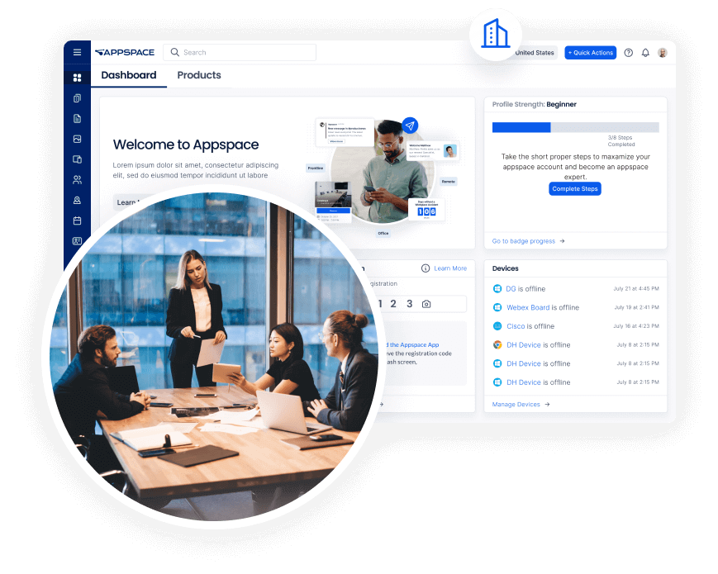Click the Learn More link beside info icon
This screenshot has width=718, height=574.
[x=450, y=268]
